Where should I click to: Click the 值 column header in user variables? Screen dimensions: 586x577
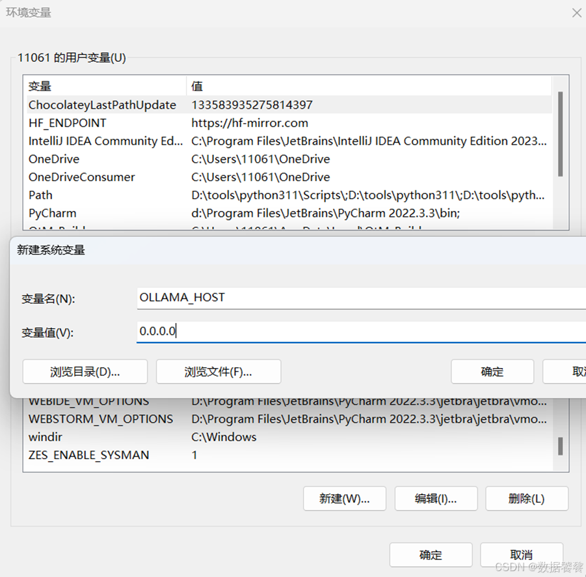pos(369,86)
